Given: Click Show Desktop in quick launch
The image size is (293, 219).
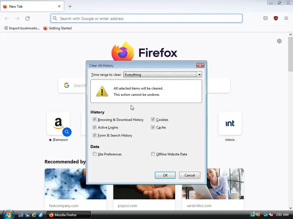Looking at the screenshot, I should pyautogui.click(x=21, y=215).
